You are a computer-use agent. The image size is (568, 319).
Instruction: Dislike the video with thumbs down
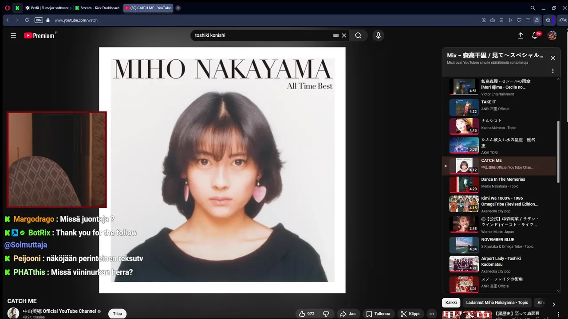(326, 314)
